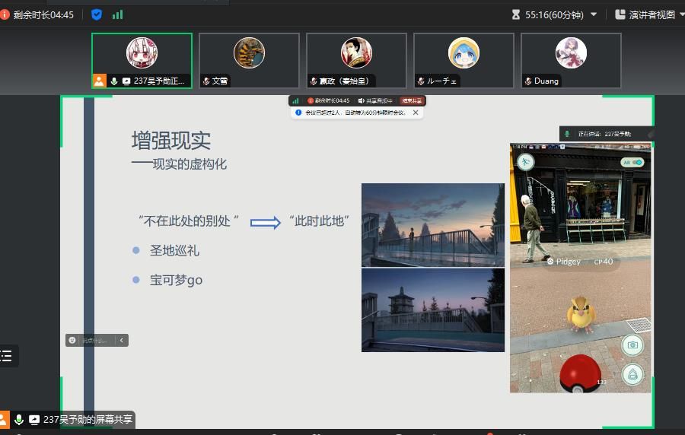Check the green network signal bars icon
Screen dimensions: 685x435
[x=117, y=14]
